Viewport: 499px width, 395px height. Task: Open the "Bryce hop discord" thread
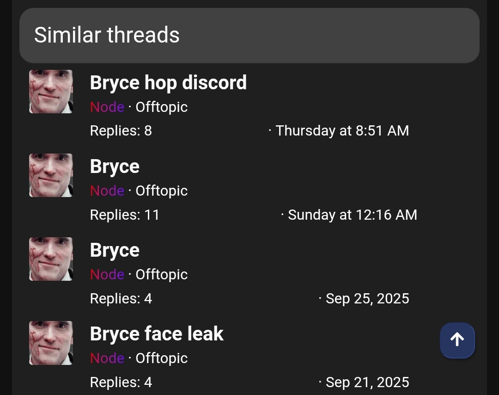pos(168,83)
